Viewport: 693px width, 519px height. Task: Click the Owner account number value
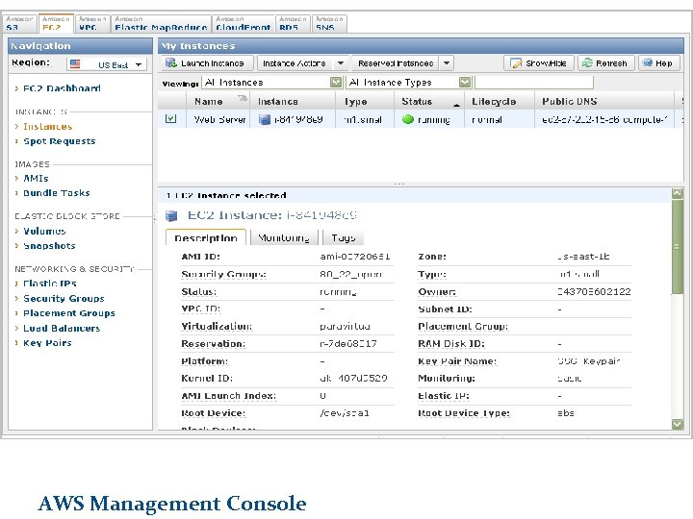[594, 292]
